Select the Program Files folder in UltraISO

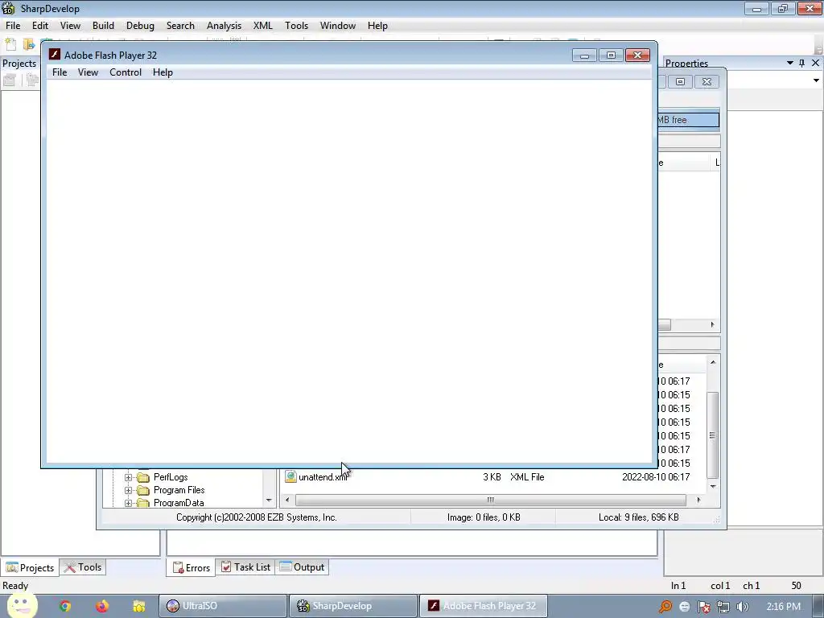coord(179,490)
